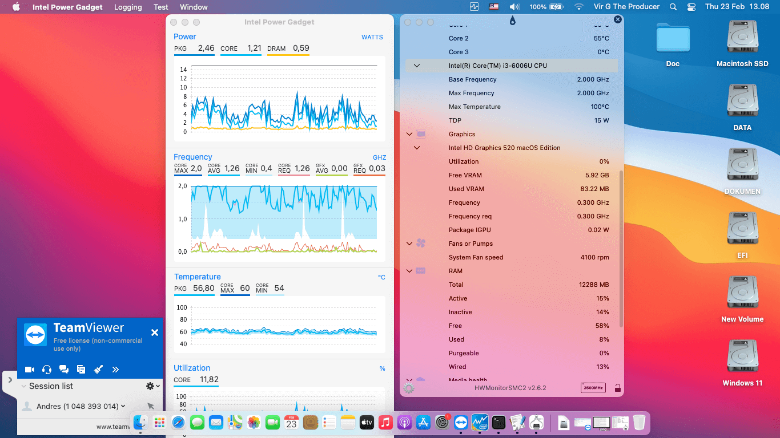Image resolution: width=780 pixels, height=438 pixels.
Task: Open the Windows 11 drive on the desktop
Action: [x=742, y=355]
